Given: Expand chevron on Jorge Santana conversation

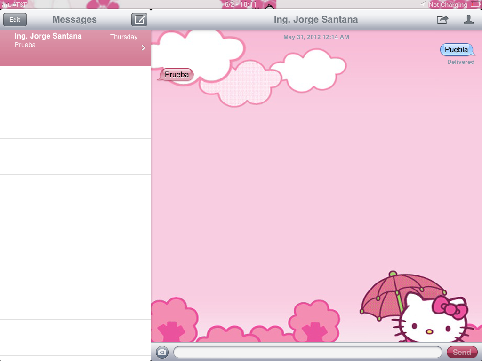Looking at the screenshot, I should pyautogui.click(x=143, y=47).
